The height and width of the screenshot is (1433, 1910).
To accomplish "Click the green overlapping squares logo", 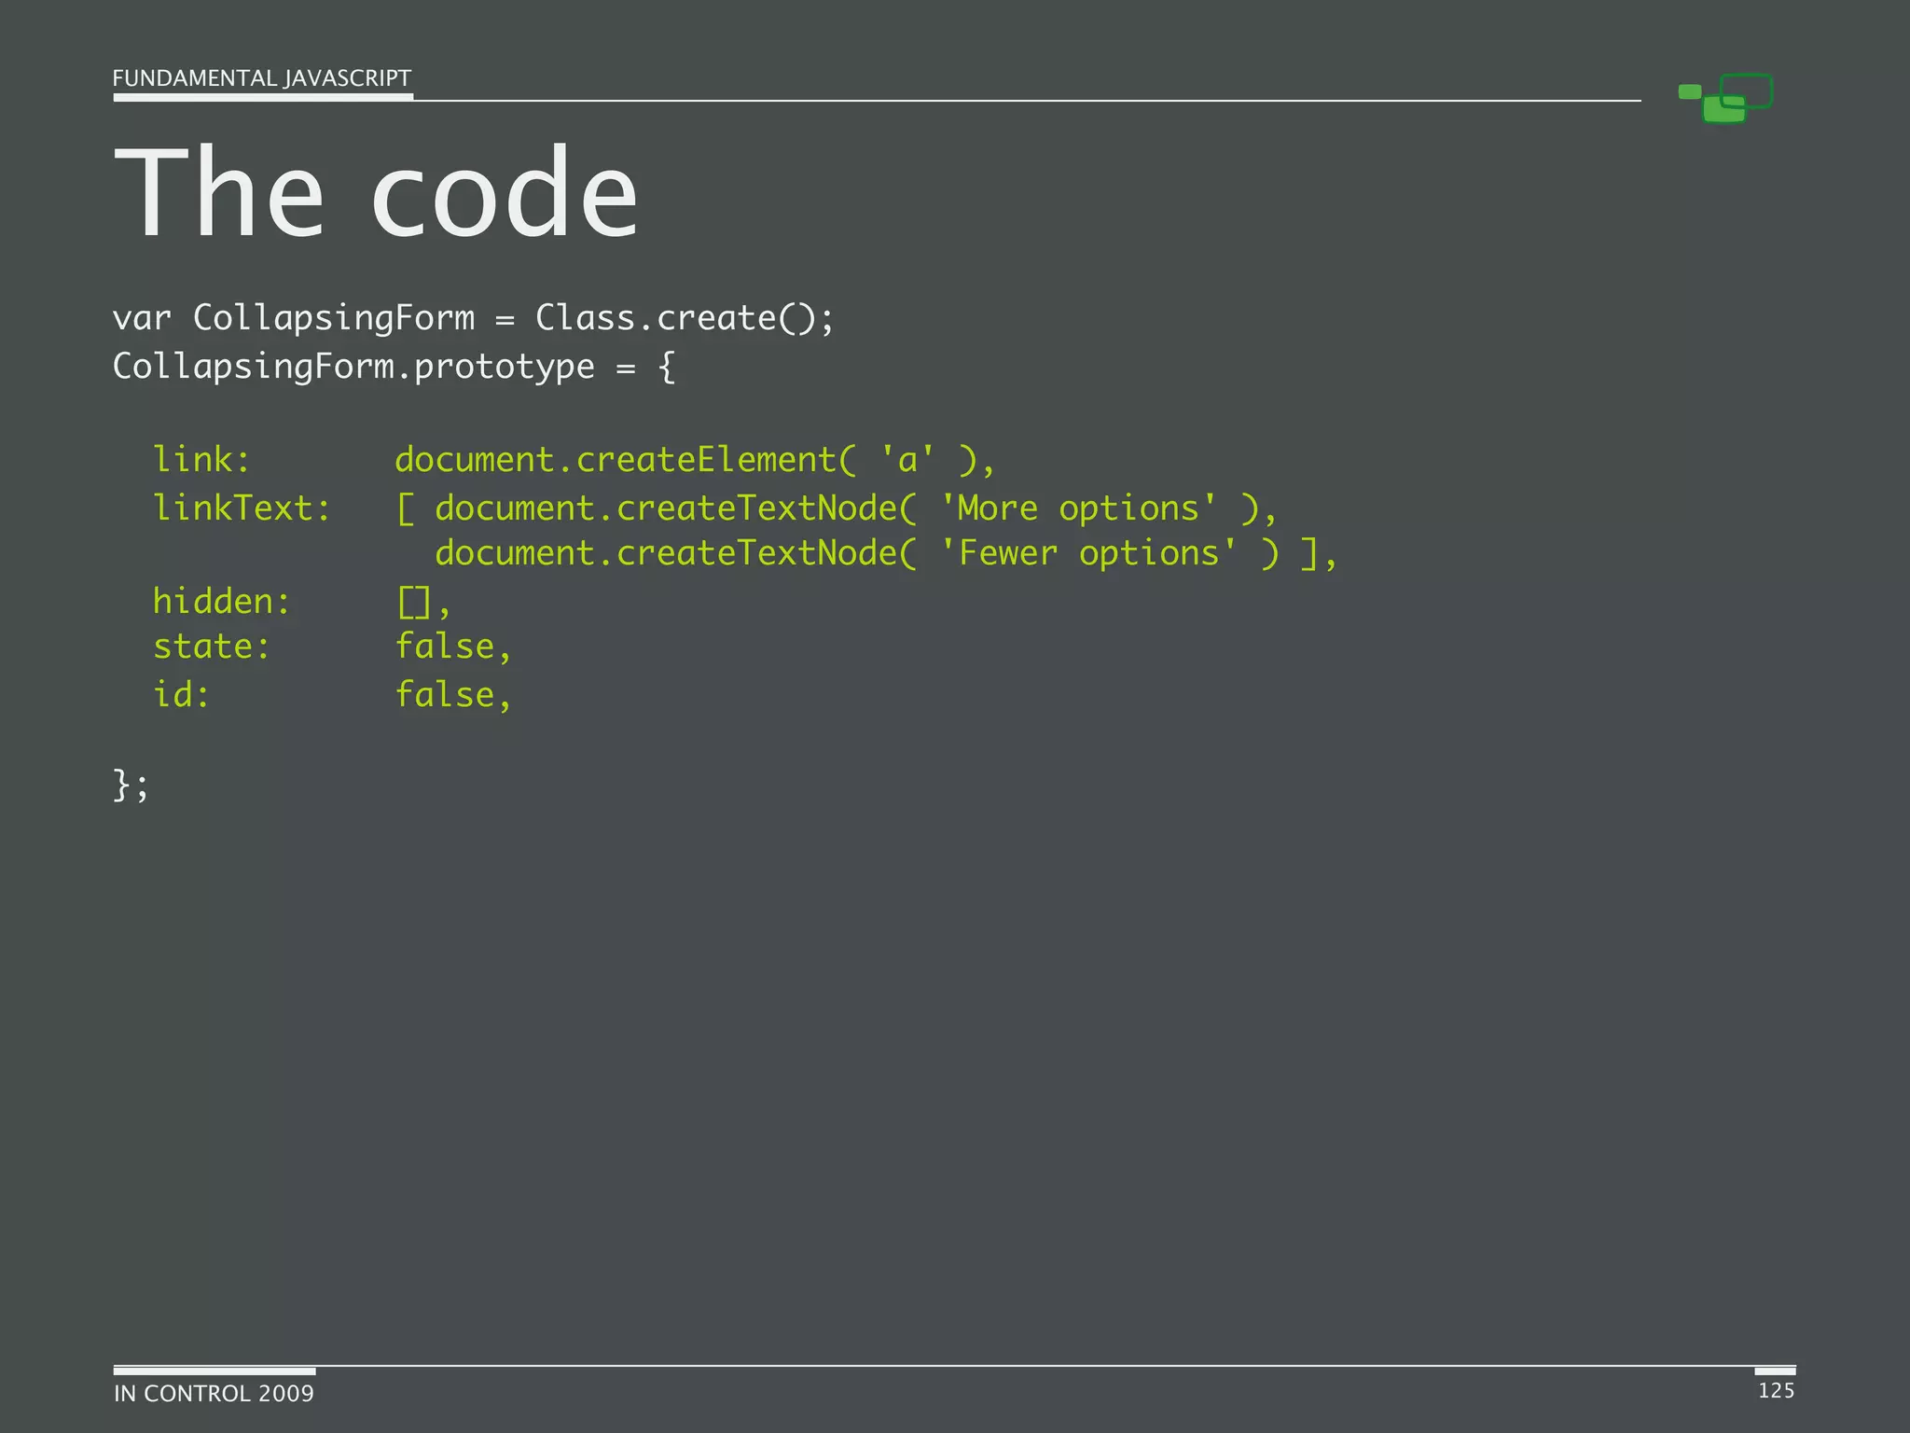I will 1725,99.
